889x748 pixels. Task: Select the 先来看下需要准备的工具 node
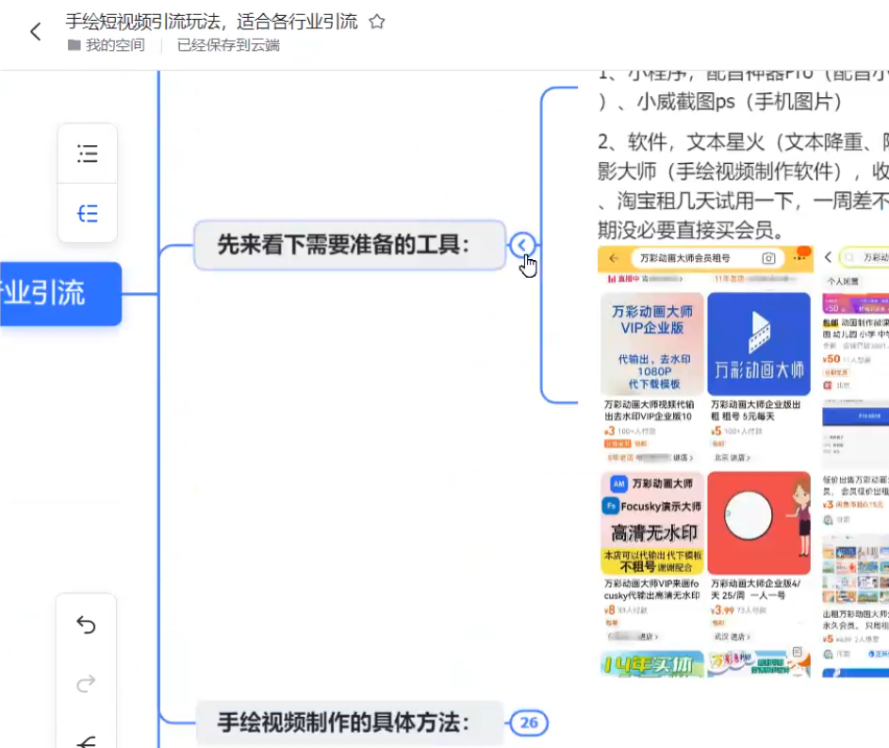pos(344,246)
